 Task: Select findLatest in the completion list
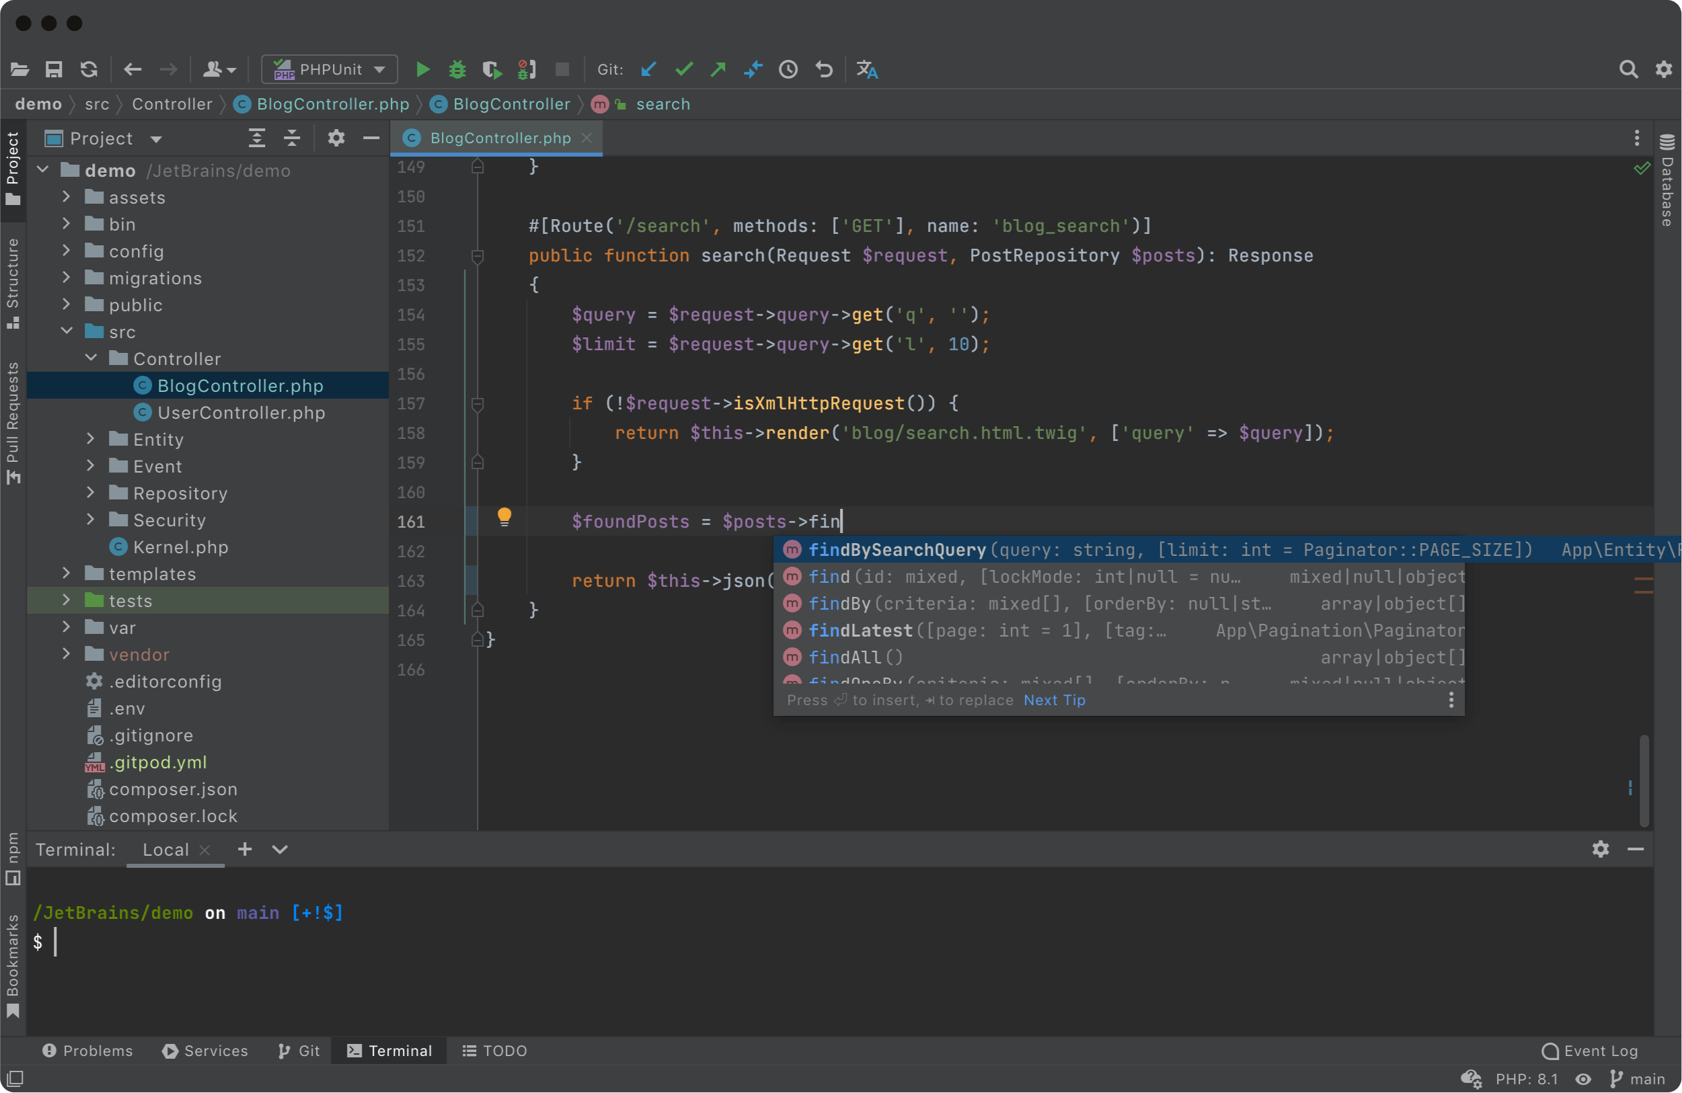point(860,631)
